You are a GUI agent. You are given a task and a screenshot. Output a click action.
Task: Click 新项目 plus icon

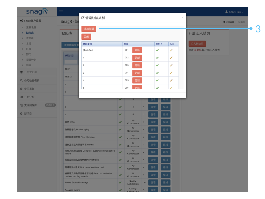pyautogui.click(x=21, y=113)
